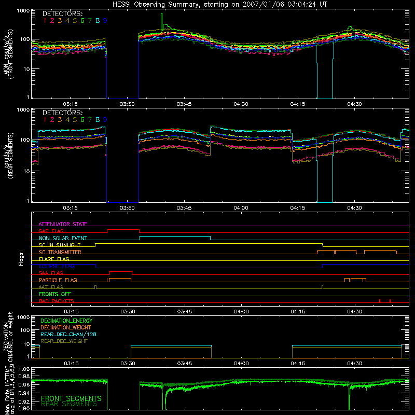Click the DECIMATION CHANNEL or weight axis label
415x415 pixels.
(8, 337)
